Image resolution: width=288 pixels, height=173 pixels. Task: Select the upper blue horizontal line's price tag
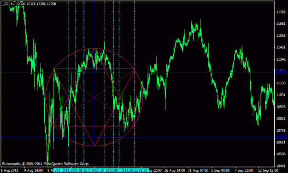click(x=281, y=72)
